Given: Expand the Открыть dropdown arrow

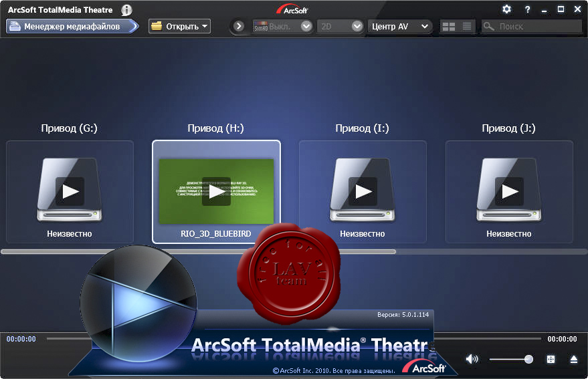Looking at the screenshot, I should 205,26.
